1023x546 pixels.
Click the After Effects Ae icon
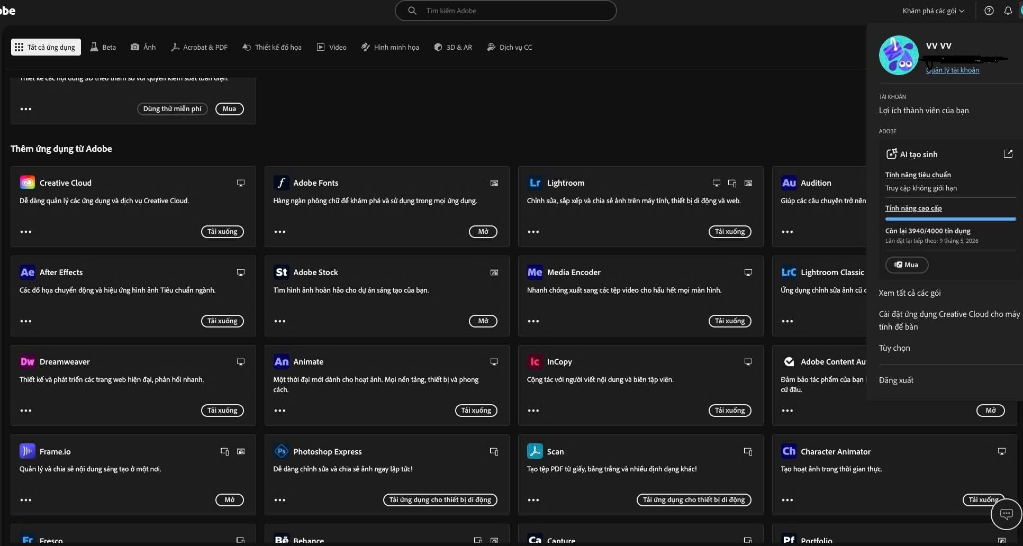point(27,272)
